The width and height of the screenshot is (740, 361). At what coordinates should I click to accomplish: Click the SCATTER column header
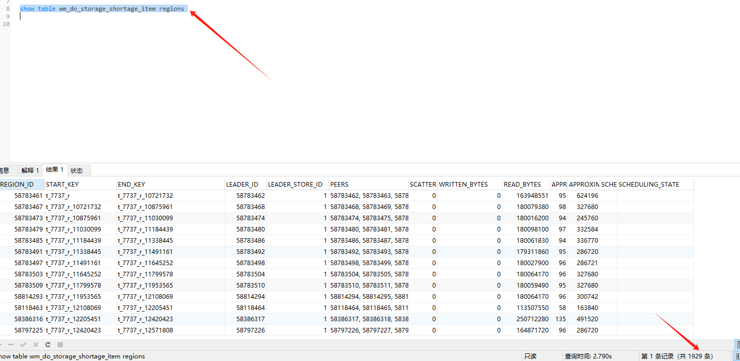point(423,184)
